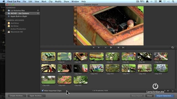Click the screen recording camera menu bar icon
The height and width of the screenshot is (99, 177).
coord(138,1)
